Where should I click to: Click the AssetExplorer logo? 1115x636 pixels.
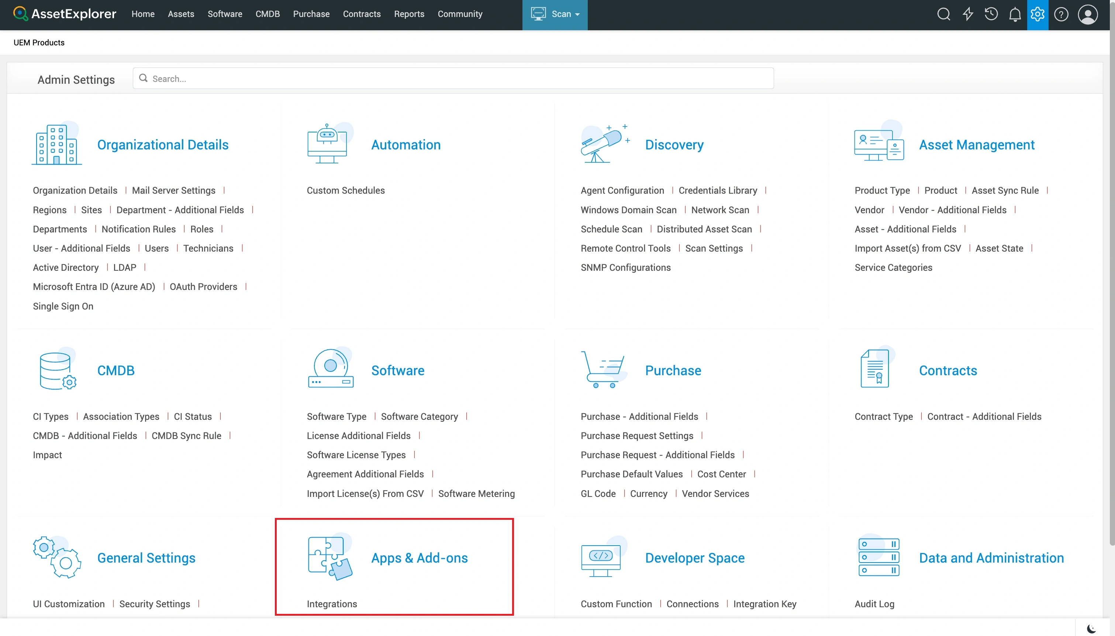click(65, 14)
